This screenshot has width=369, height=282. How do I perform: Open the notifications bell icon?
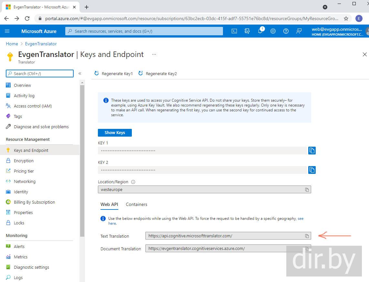tap(260, 31)
